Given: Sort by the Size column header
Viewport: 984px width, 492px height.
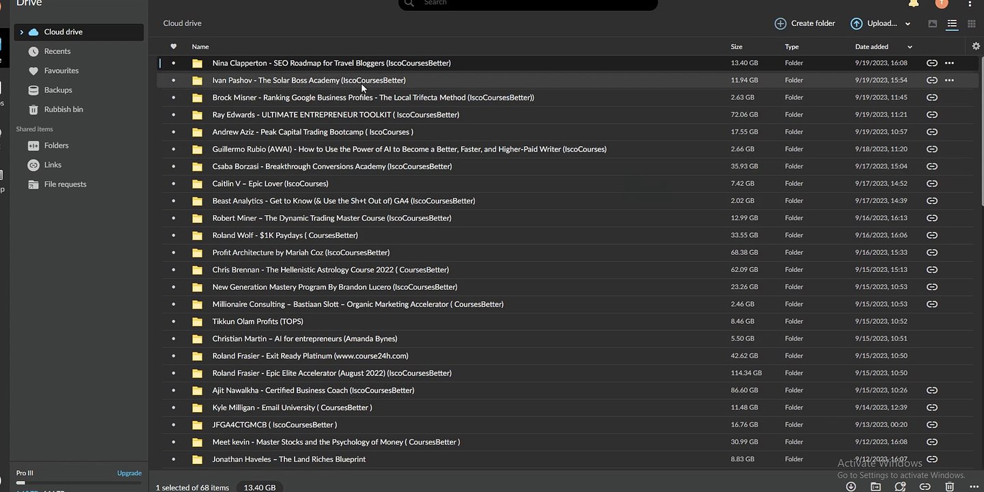Looking at the screenshot, I should 737,46.
